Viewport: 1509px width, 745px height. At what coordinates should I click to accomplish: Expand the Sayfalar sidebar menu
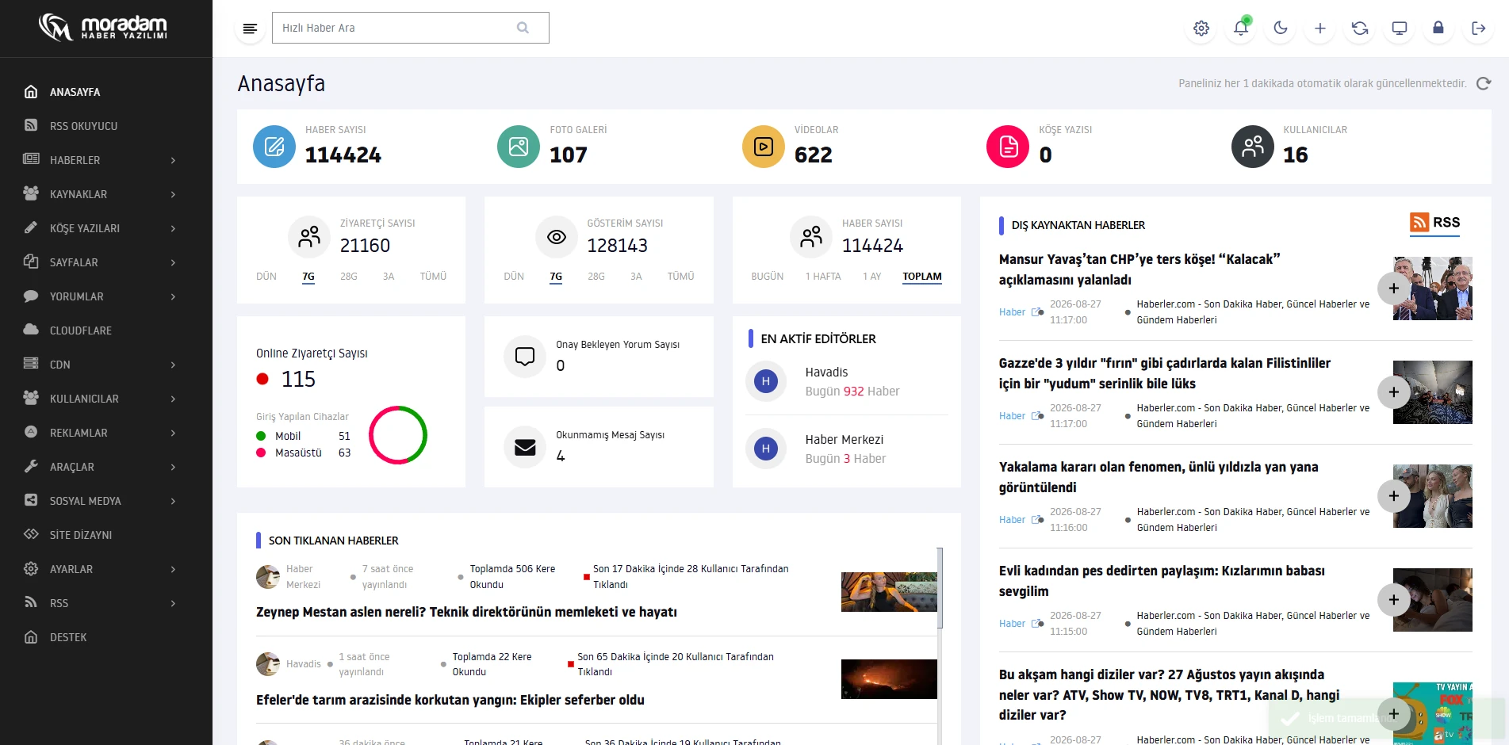(x=106, y=262)
